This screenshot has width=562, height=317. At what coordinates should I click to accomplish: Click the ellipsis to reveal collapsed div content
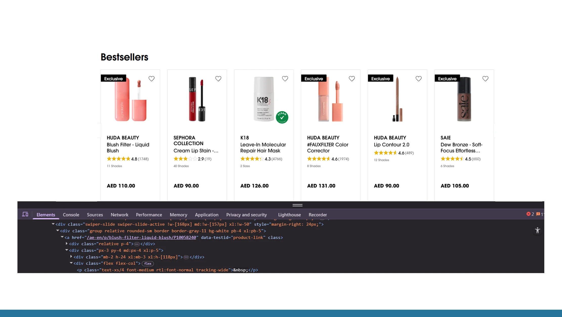(137, 244)
